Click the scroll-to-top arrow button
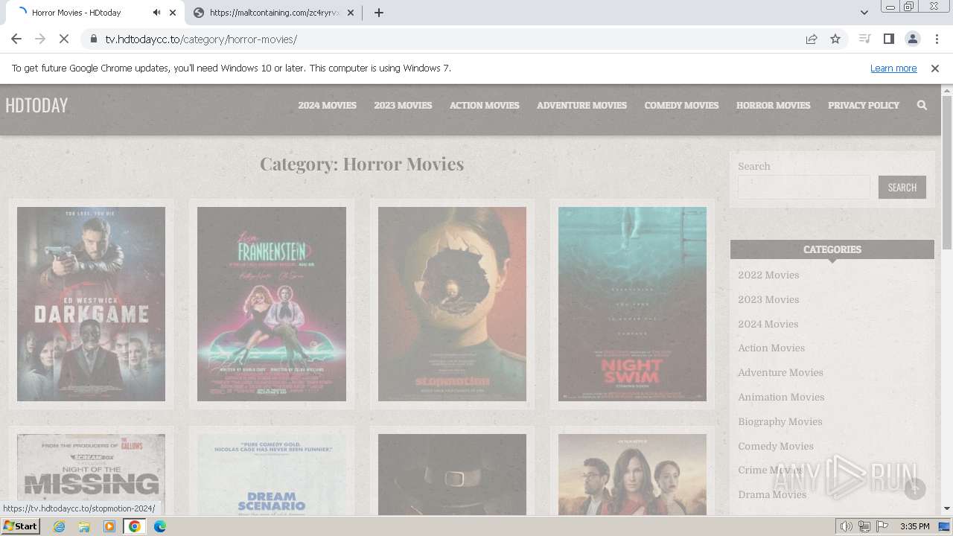The image size is (953, 536). 914,488
